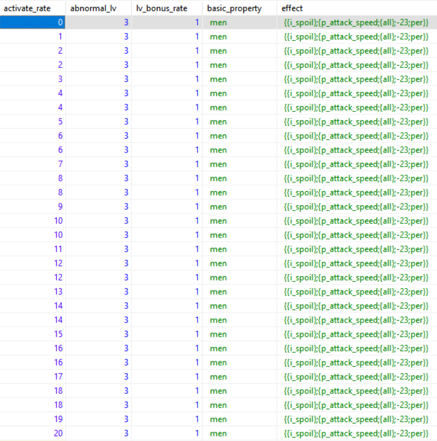
Task: Click effect cell in the activate_rate 20 row
Action: (x=356, y=433)
